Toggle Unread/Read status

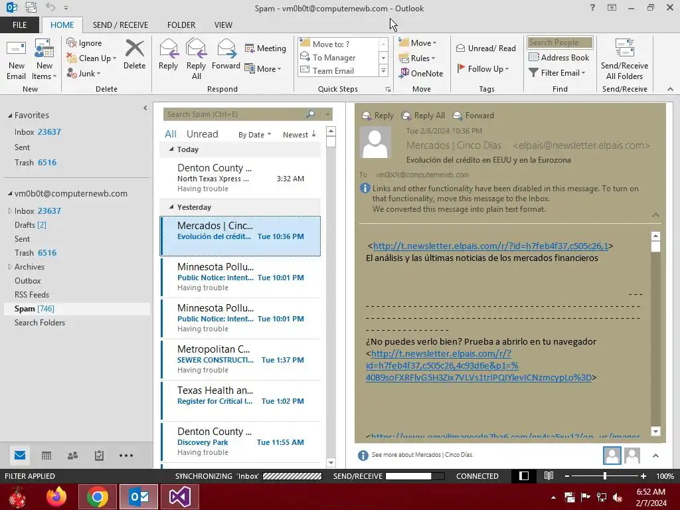(485, 48)
